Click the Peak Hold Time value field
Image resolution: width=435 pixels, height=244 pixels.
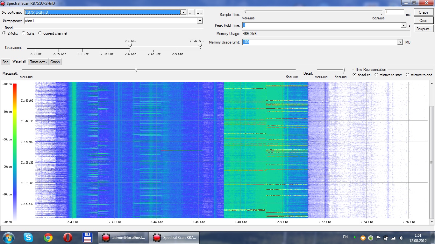(321, 25)
